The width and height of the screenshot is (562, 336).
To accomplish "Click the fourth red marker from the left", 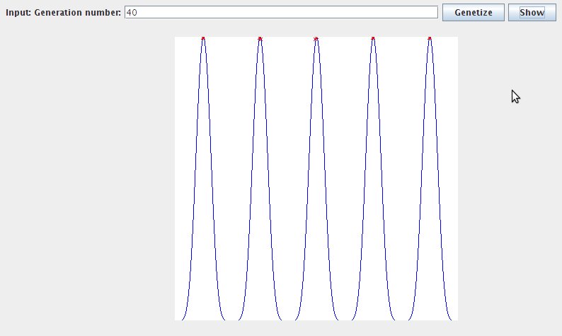I will click(373, 38).
